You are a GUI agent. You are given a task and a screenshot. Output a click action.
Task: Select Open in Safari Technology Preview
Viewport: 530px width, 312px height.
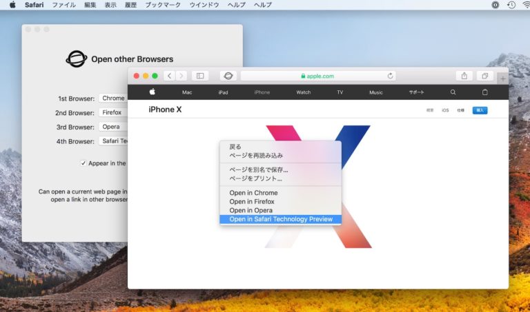coord(280,219)
